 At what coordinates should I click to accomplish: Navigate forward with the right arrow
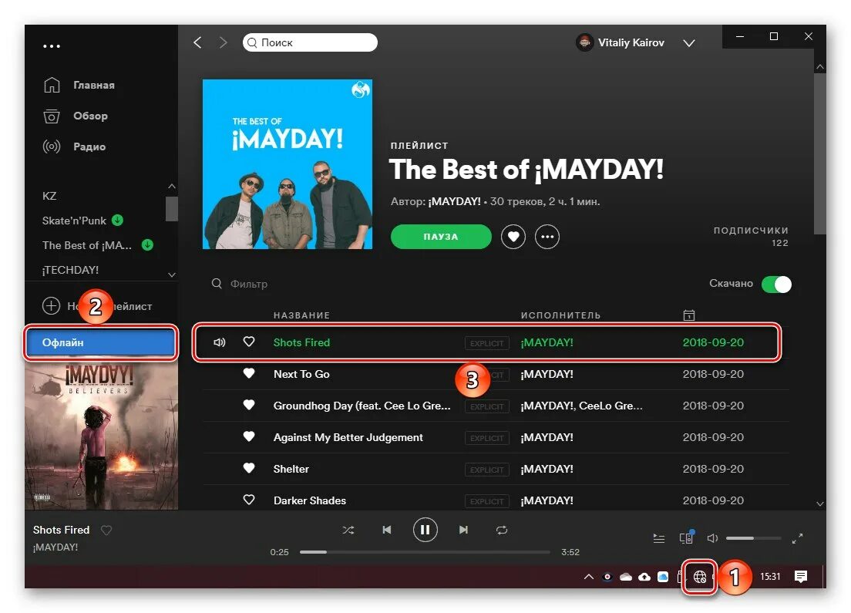(x=223, y=42)
